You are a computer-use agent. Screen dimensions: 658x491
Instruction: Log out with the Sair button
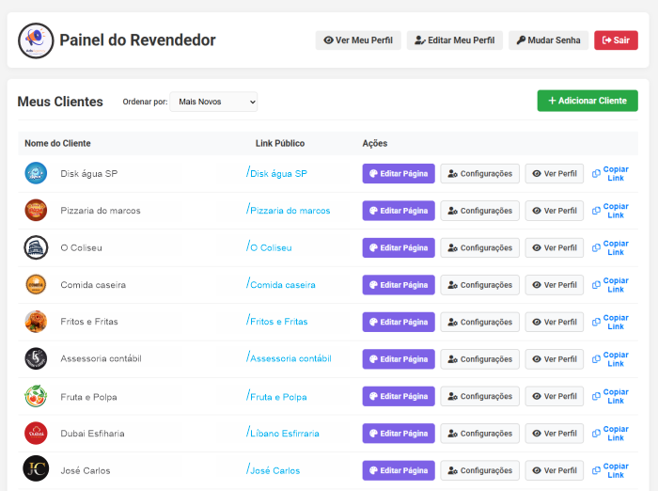click(616, 40)
